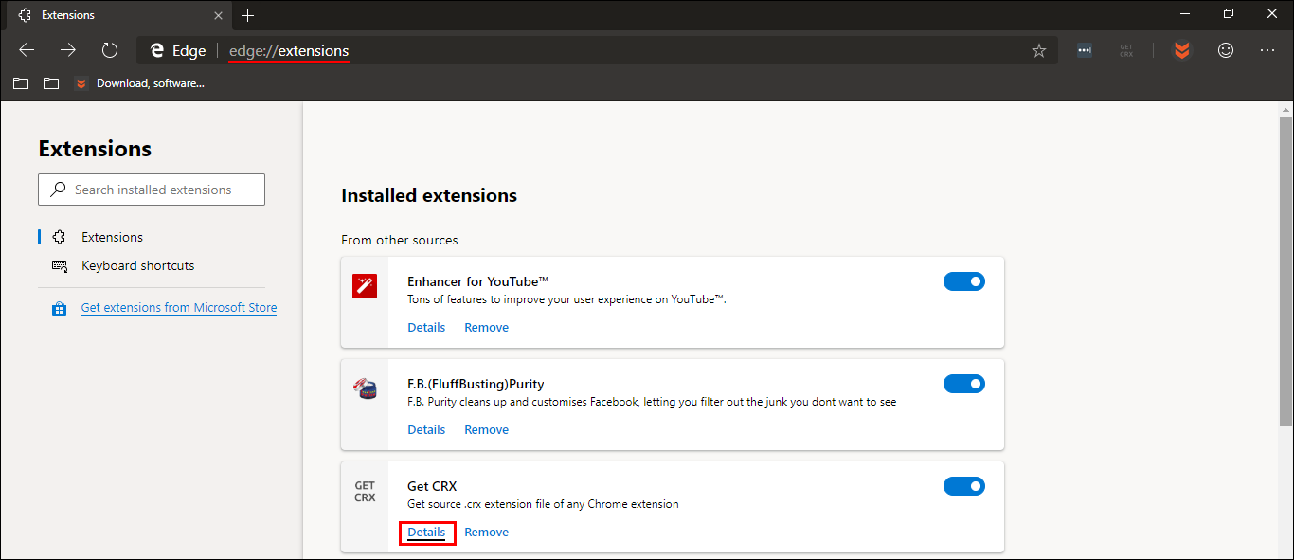Remove Enhancer for YouTube
The width and height of the screenshot is (1294, 560).
pos(486,327)
